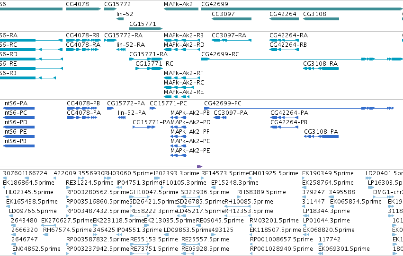This screenshot has width=403, height=256.
Task: Select the lin-52 gene glyph
Action: 120,19
